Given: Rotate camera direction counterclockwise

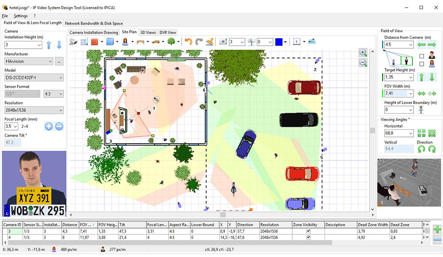Looking at the screenshot, I should (421, 149).
